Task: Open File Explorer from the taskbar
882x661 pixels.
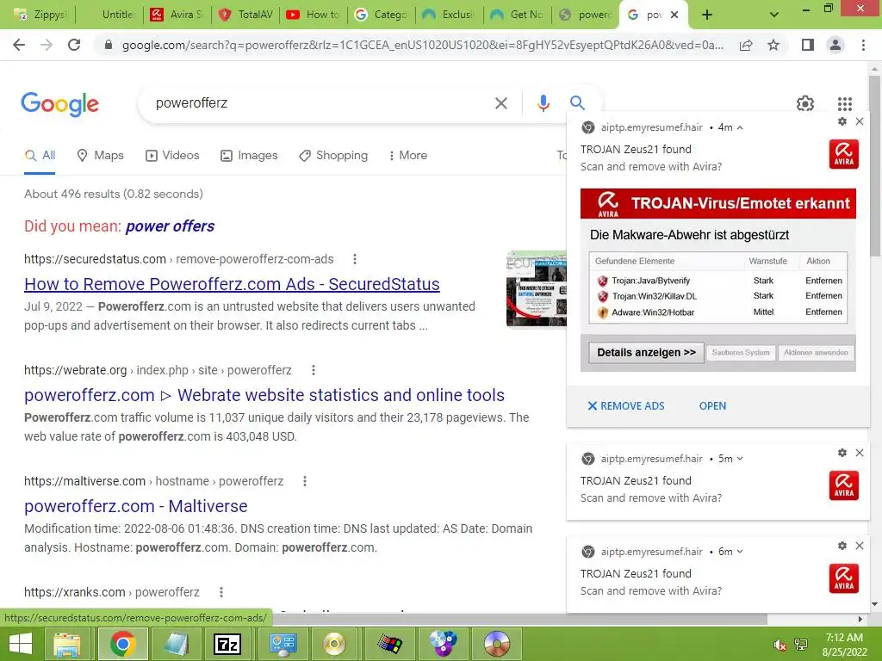Action: (x=67, y=644)
